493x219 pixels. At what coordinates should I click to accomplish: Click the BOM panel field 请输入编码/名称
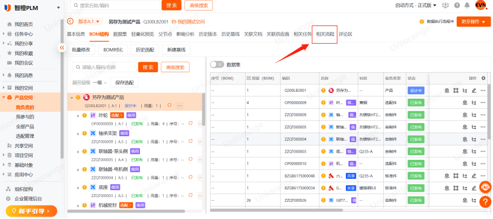tap(104, 67)
